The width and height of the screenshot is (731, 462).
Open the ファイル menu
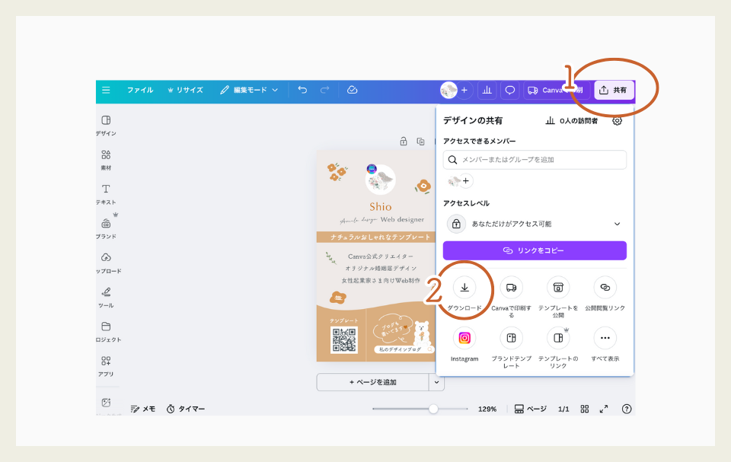143,90
